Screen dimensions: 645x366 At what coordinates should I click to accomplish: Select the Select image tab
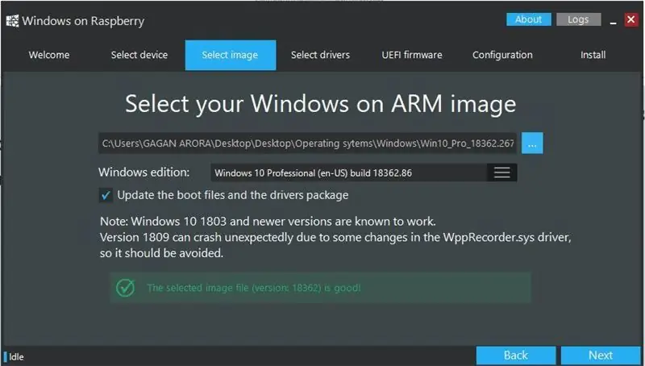[x=231, y=55]
